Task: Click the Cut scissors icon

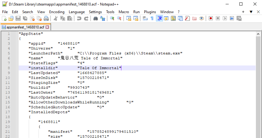Action: (55, 18)
